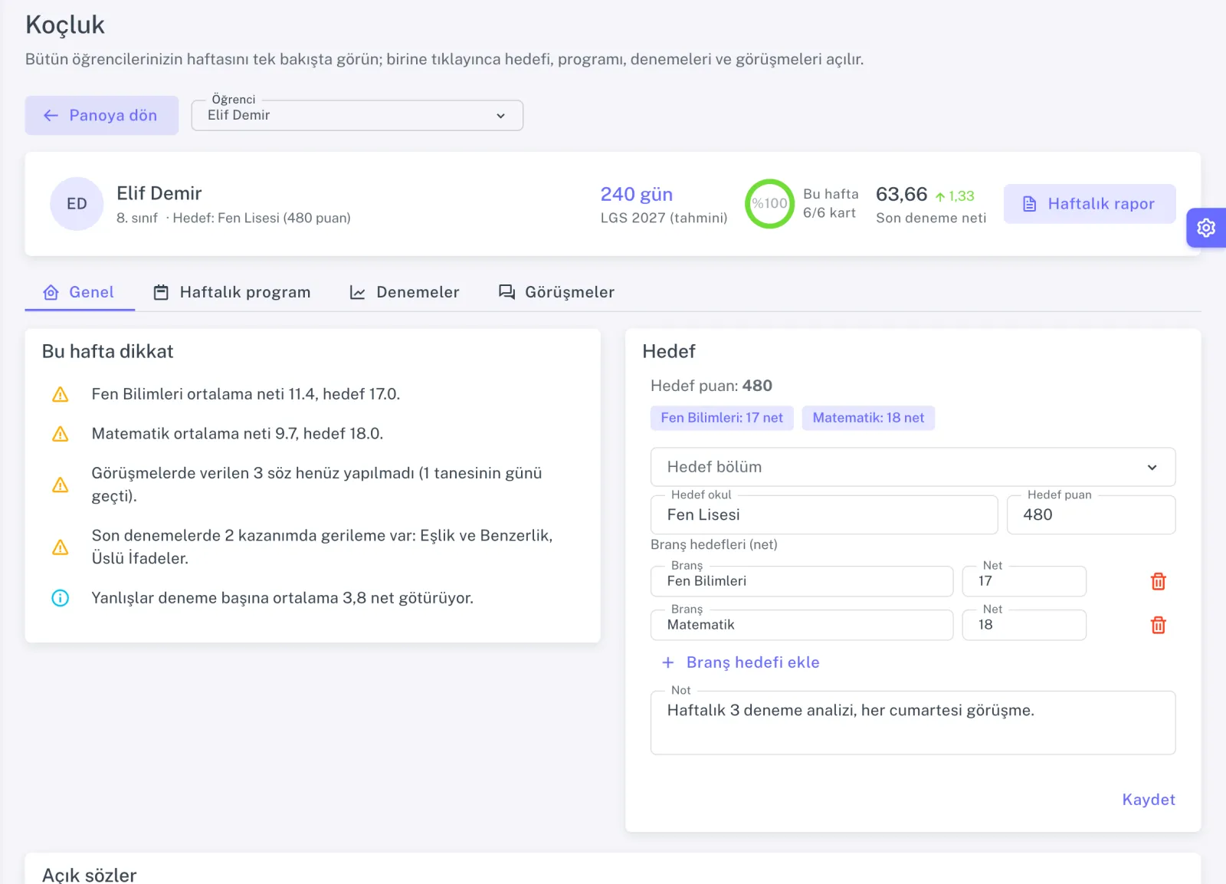Click the warning icon beside Fen Bilimleri alert
The width and height of the screenshot is (1226, 884).
(x=61, y=394)
